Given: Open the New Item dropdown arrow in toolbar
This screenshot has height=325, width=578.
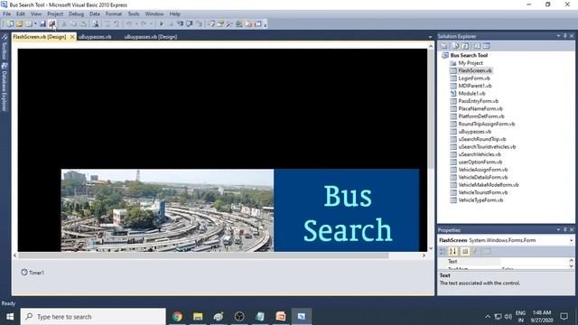Looking at the screenshot, I should [x=35, y=24].
